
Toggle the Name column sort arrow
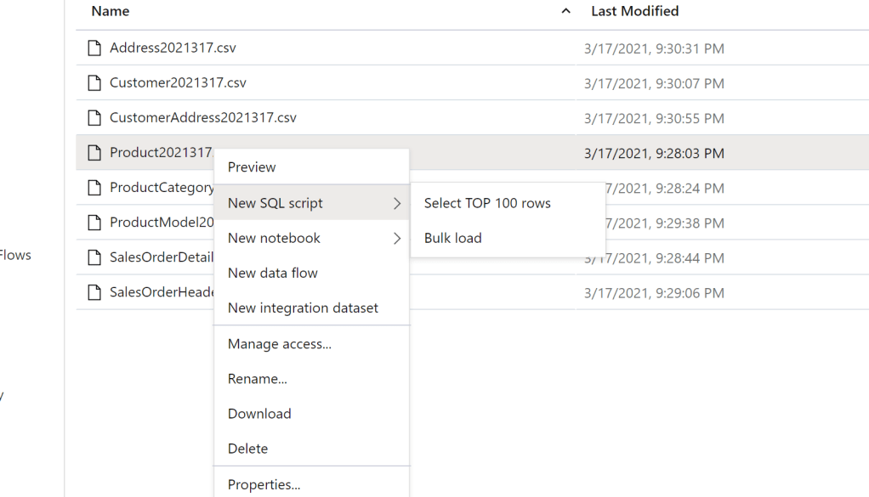pyautogui.click(x=566, y=12)
